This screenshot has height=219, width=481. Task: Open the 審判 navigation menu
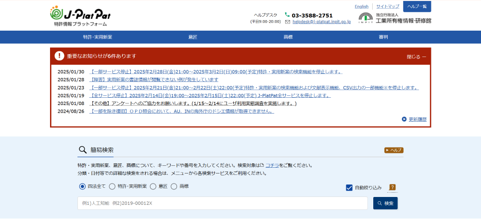(x=383, y=37)
